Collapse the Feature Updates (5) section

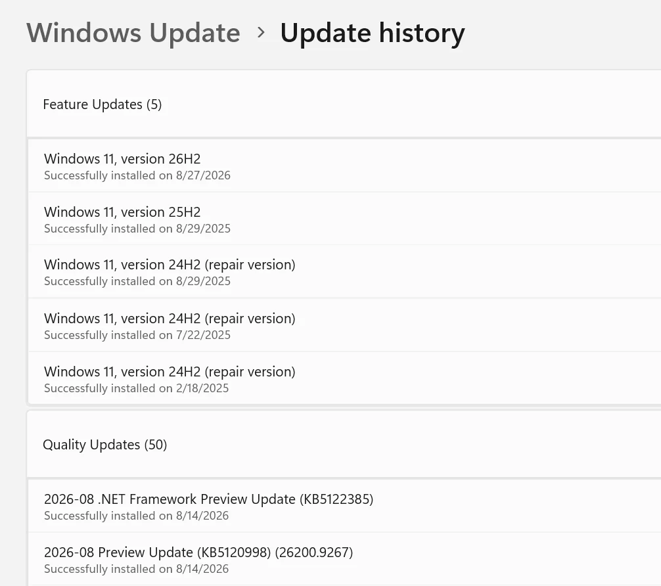[x=344, y=104]
